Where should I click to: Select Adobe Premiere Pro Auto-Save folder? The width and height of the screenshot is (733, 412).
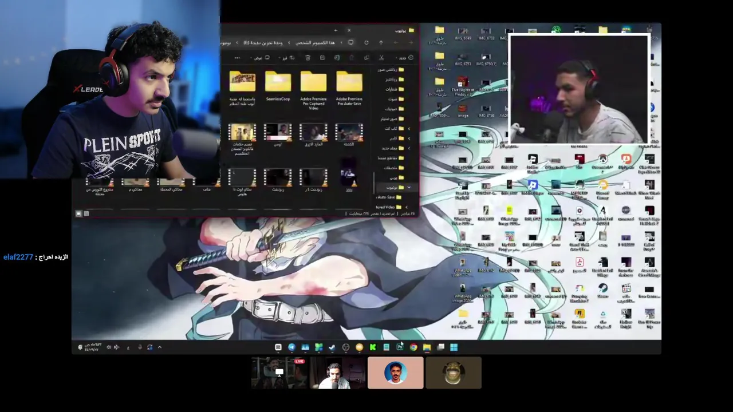tap(349, 89)
